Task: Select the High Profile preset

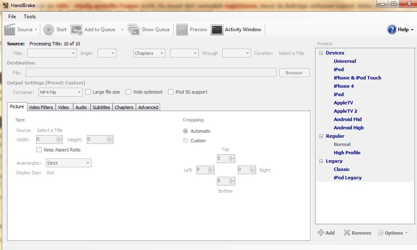Action: (347, 153)
